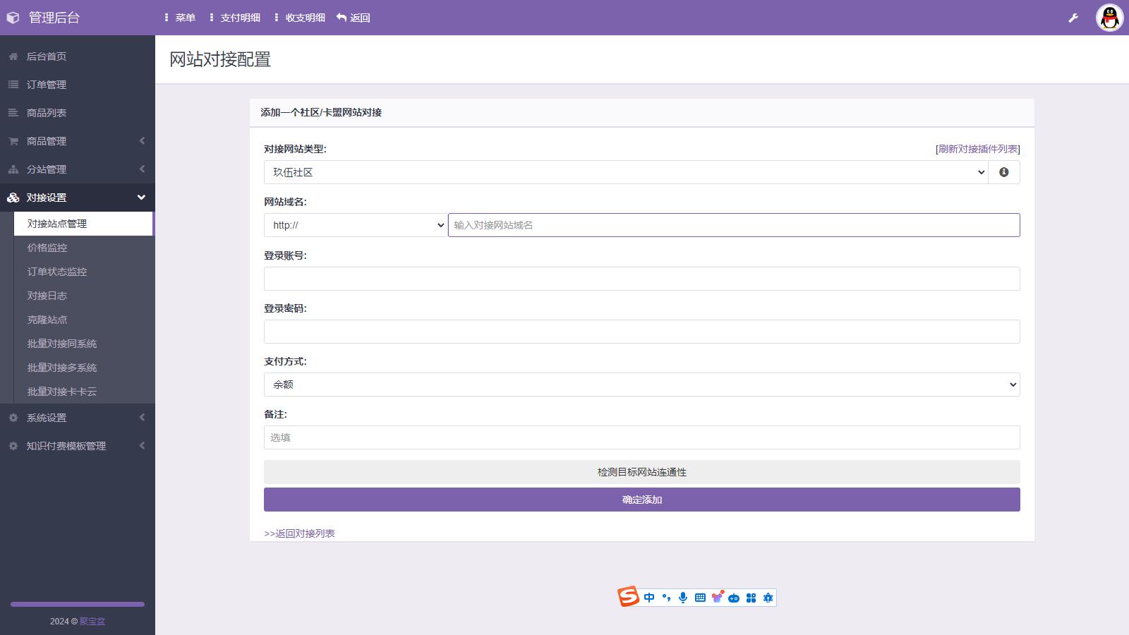The width and height of the screenshot is (1129, 635).
Task: Open the QQ penguin avatar menu
Action: coord(1109,18)
